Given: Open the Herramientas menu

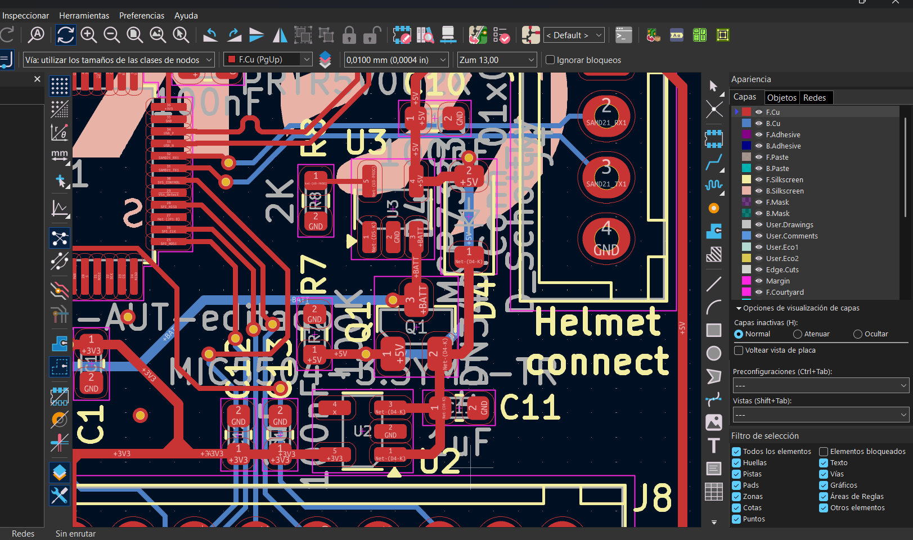Looking at the screenshot, I should (84, 16).
